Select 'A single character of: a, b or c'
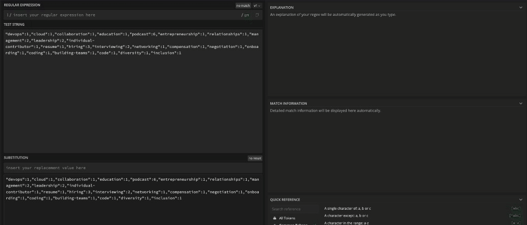The image size is (527, 225). [347, 208]
